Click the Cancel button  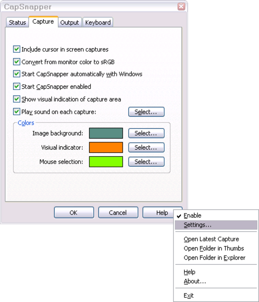click(118, 213)
